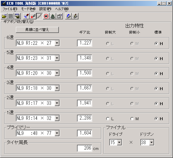Select M radio button for 6速
This screenshot has width=173, height=158.
134,44
